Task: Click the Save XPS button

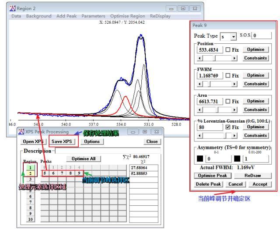Action: coord(62,141)
